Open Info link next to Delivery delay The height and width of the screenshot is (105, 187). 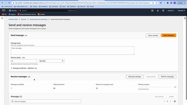tap(23, 58)
